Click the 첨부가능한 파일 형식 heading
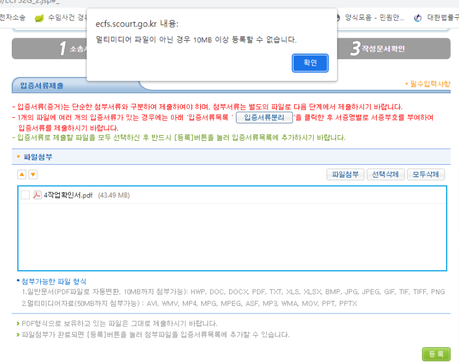This screenshot has height=364, width=459. [54, 281]
